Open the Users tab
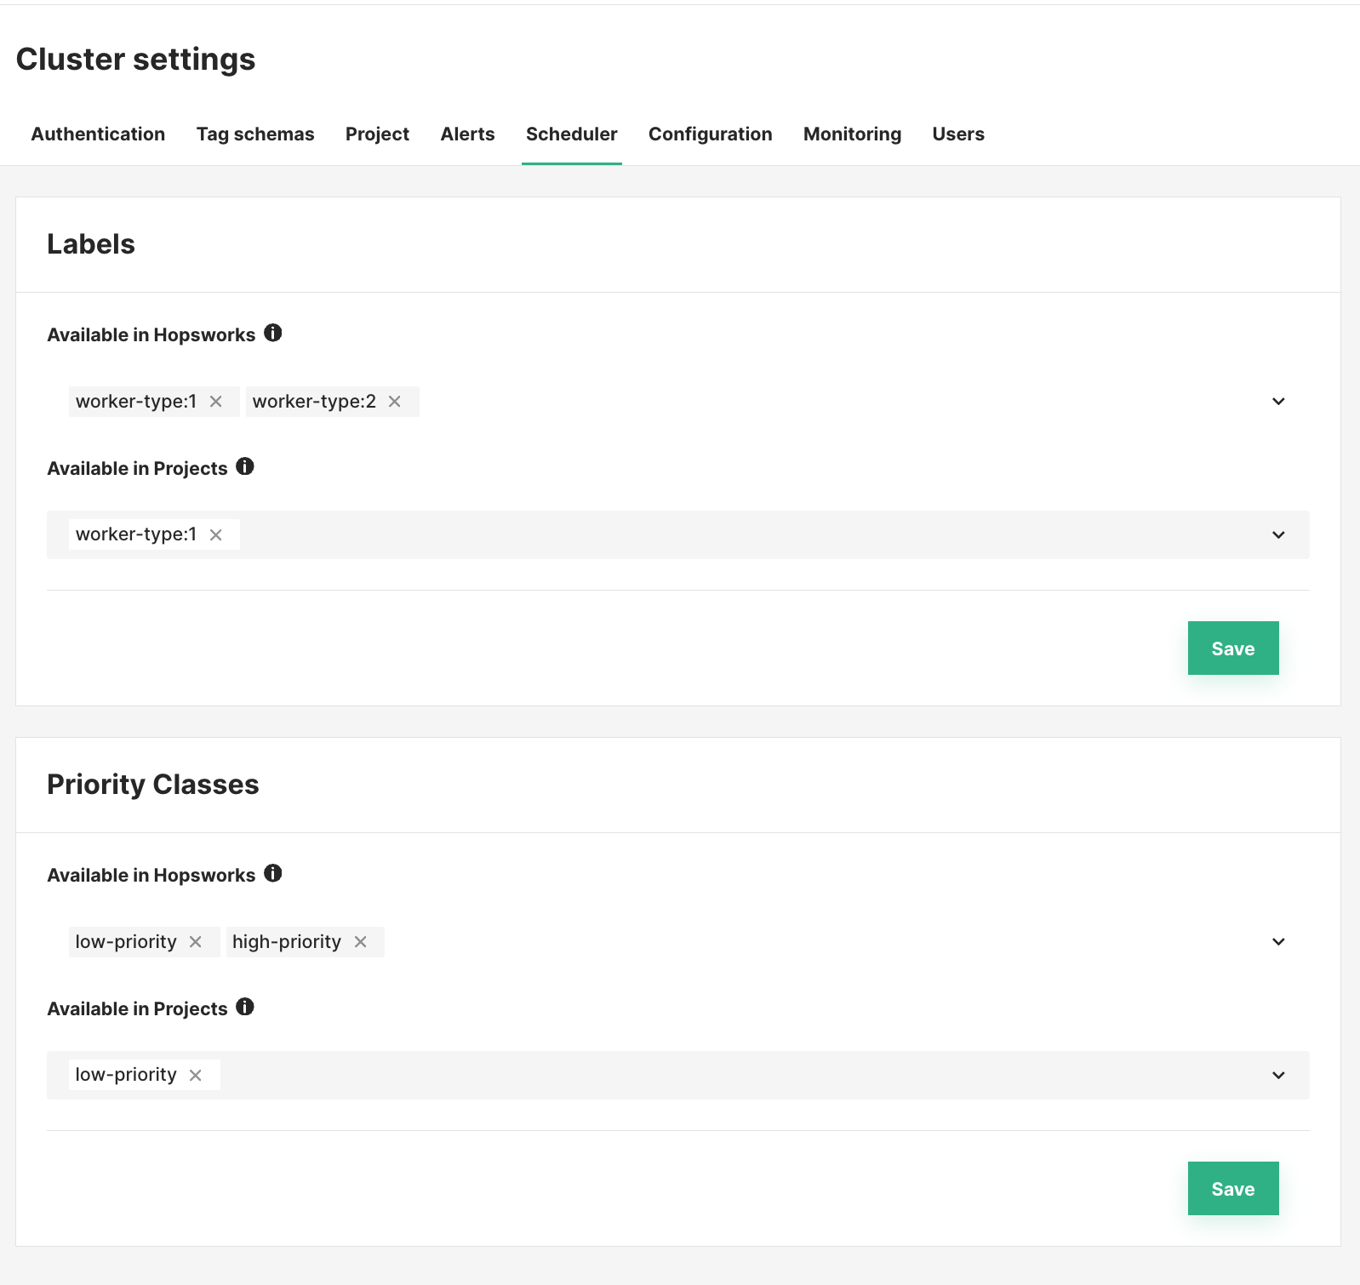This screenshot has width=1360, height=1285. [x=958, y=134]
